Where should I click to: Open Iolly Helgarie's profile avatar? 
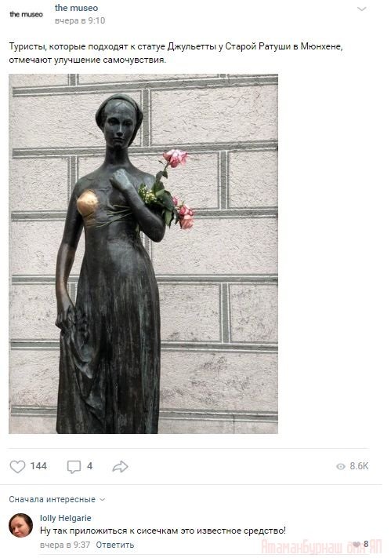20,525
